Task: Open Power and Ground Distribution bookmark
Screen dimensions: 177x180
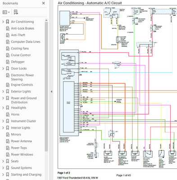Action: click(24, 100)
